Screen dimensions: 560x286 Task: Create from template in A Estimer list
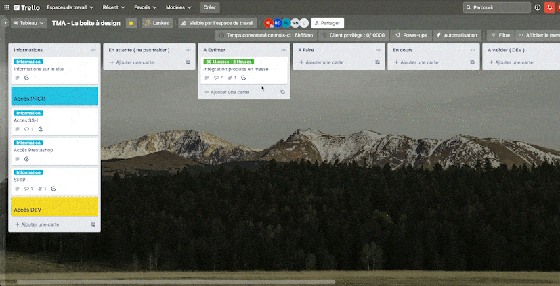coord(283,92)
